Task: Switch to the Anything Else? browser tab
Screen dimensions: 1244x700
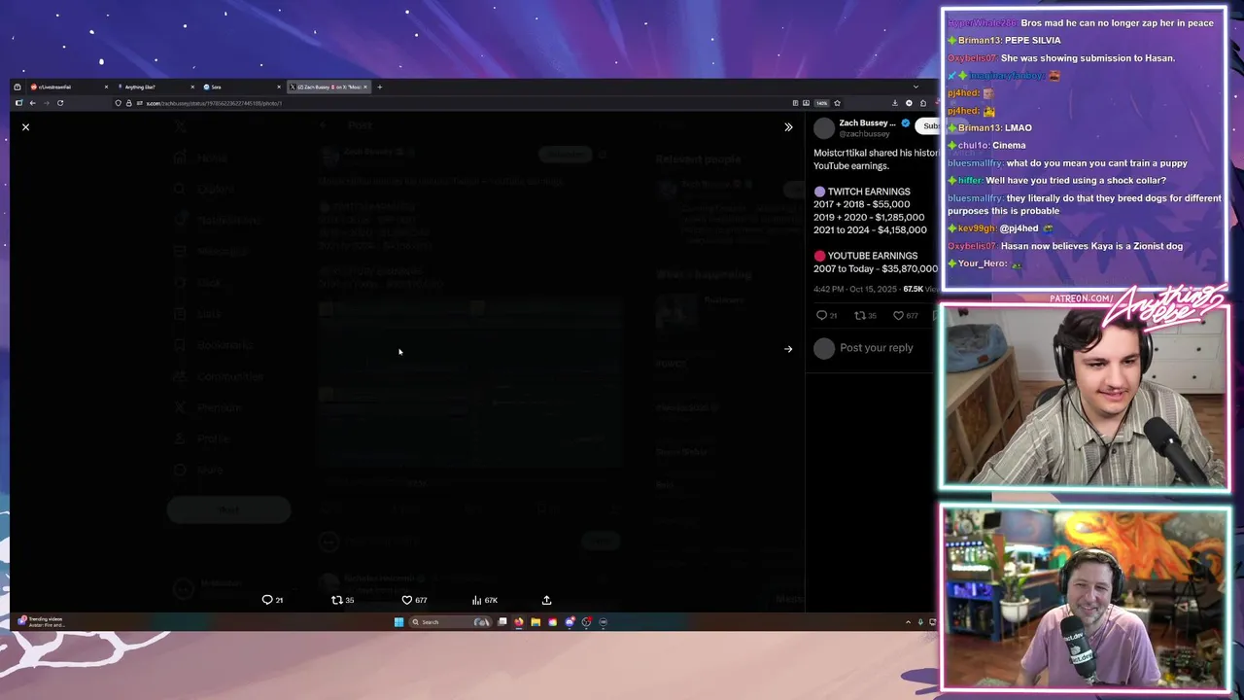Action: tap(155, 87)
